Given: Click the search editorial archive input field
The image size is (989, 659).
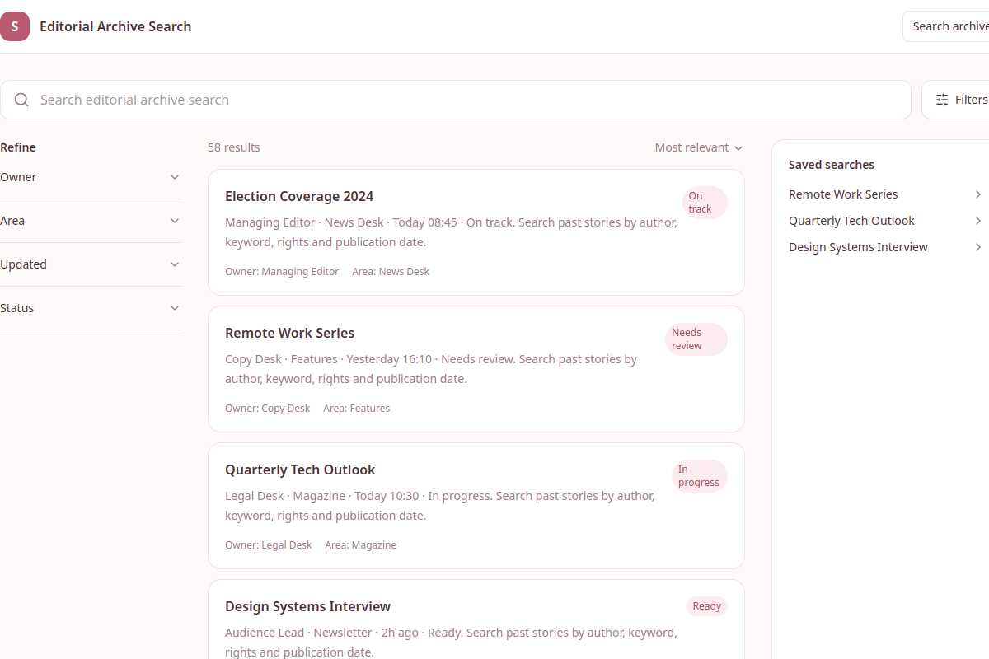Looking at the screenshot, I should pyautogui.click(x=456, y=100).
